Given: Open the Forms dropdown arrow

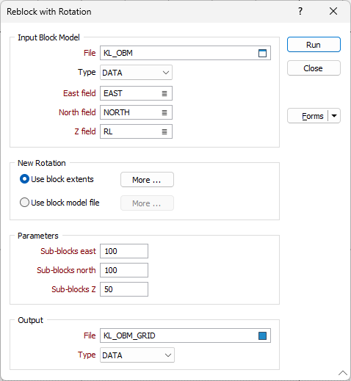Looking at the screenshot, I should click(x=334, y=116).
